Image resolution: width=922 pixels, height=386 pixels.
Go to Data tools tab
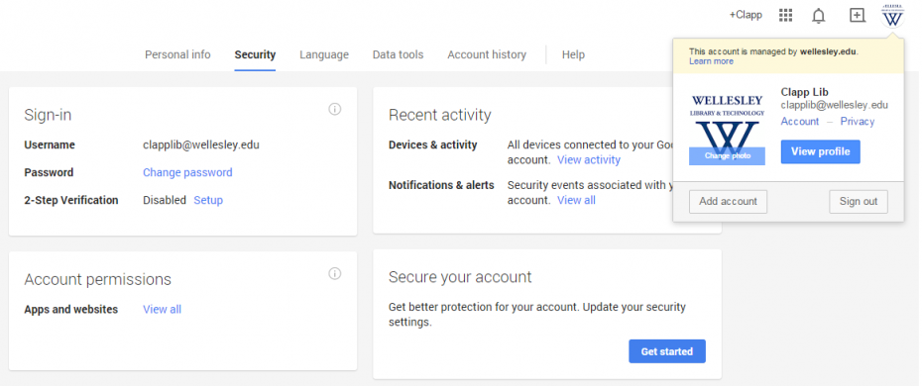point(399,54)
